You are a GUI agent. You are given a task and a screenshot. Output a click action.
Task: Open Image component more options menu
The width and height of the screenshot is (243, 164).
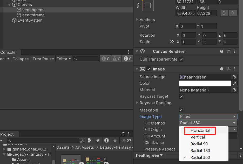coord(235,69)
